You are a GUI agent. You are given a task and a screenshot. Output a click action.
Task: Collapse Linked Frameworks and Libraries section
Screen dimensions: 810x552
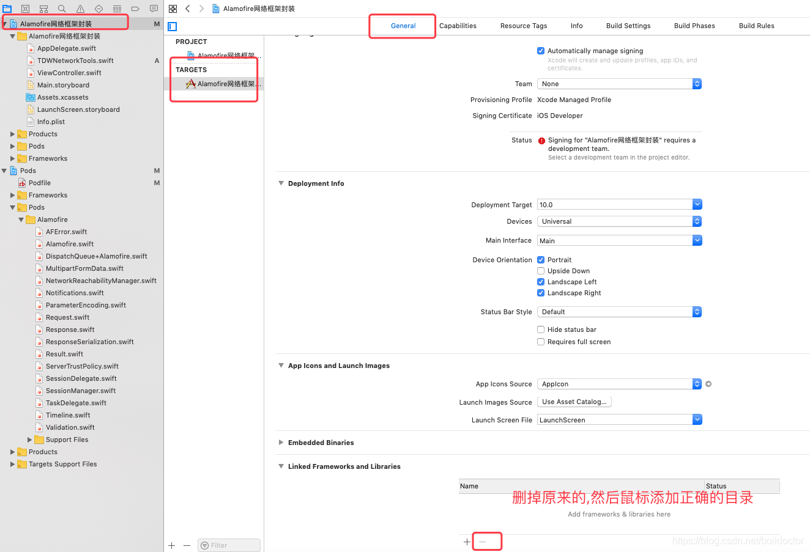pos(281,466)
